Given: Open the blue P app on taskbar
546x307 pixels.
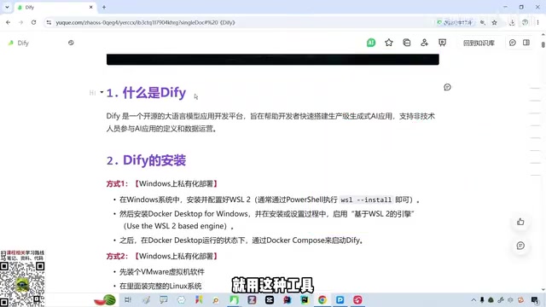Looking at the screenshot, I should click(x=340, y=299).
